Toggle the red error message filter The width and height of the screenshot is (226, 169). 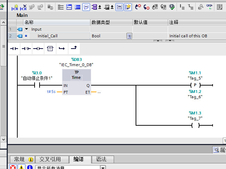pyautogui.click(x=13, y=167)
